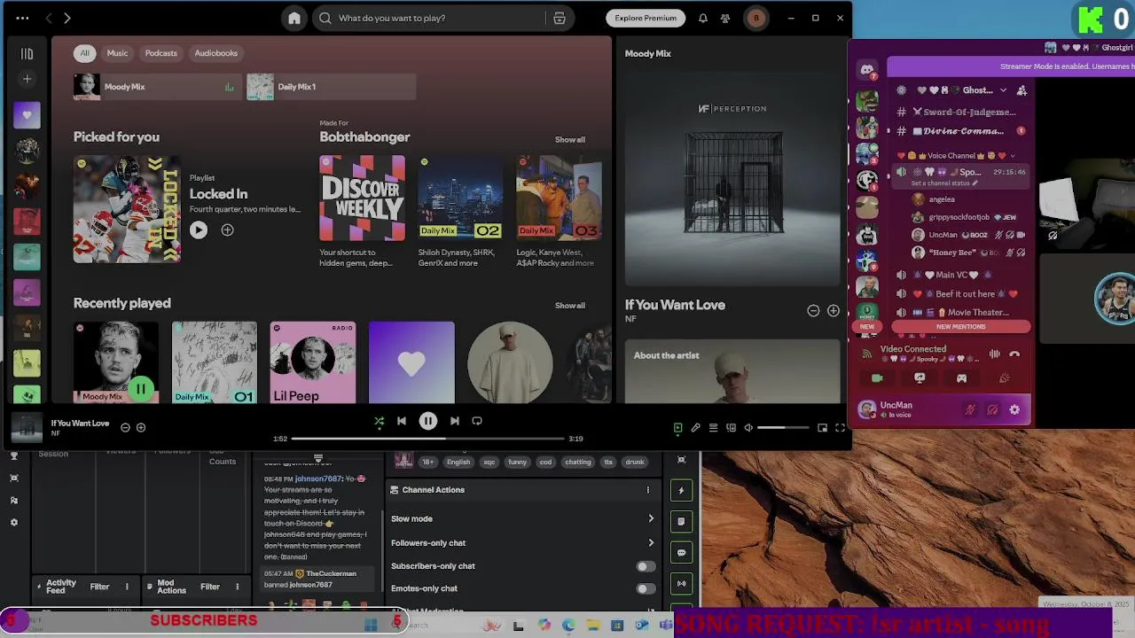Jump to NEW MENTIONS in Discord

[961, 327]
